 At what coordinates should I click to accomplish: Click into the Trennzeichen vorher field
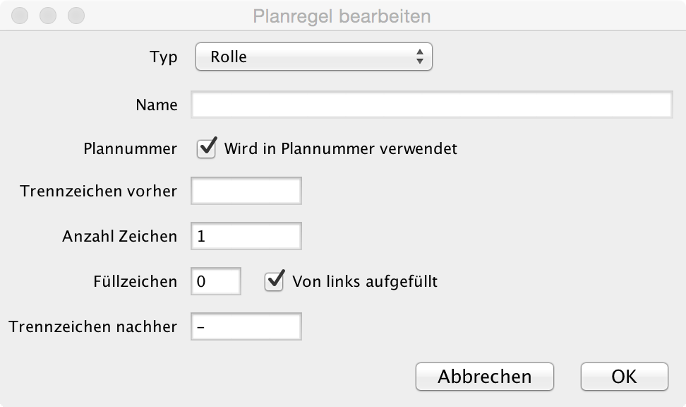click(246, 191)
